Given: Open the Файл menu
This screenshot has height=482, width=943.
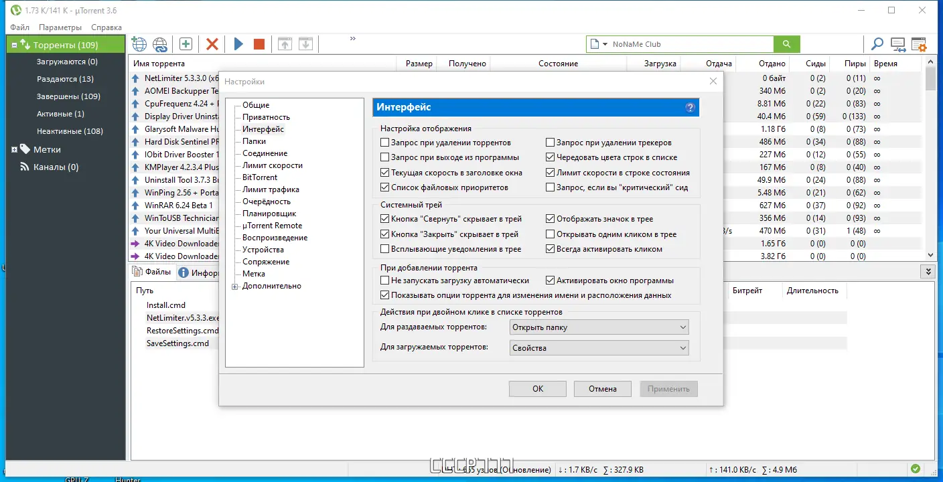Looking at the screenshot, I should 20,27.
